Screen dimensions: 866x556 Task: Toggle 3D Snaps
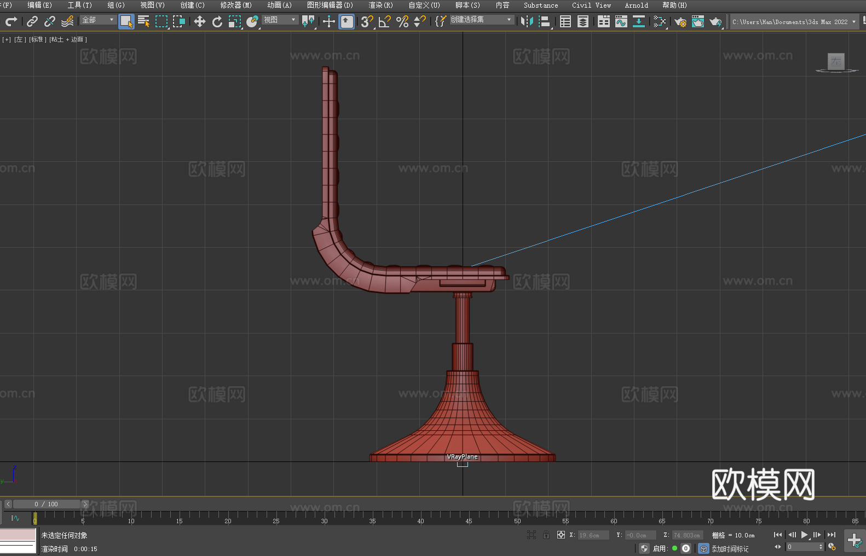(x=367, y=21)
